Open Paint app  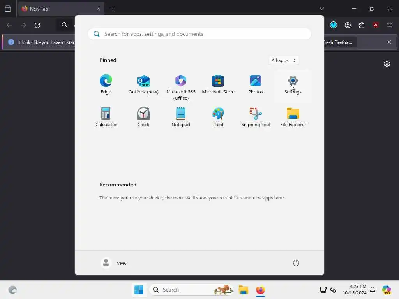click(x=218, y=117)
